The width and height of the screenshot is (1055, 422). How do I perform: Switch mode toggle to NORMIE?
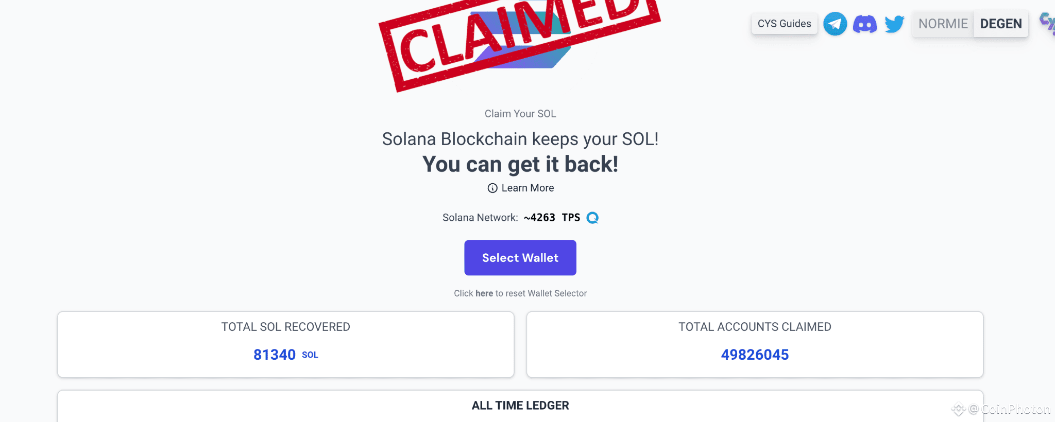[x=943, y=24]
